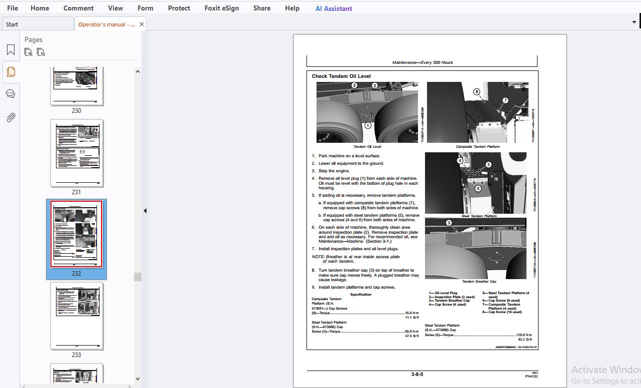Switch to the Start tab
This screenshot has height=388, width=641.
pos(38,24)
